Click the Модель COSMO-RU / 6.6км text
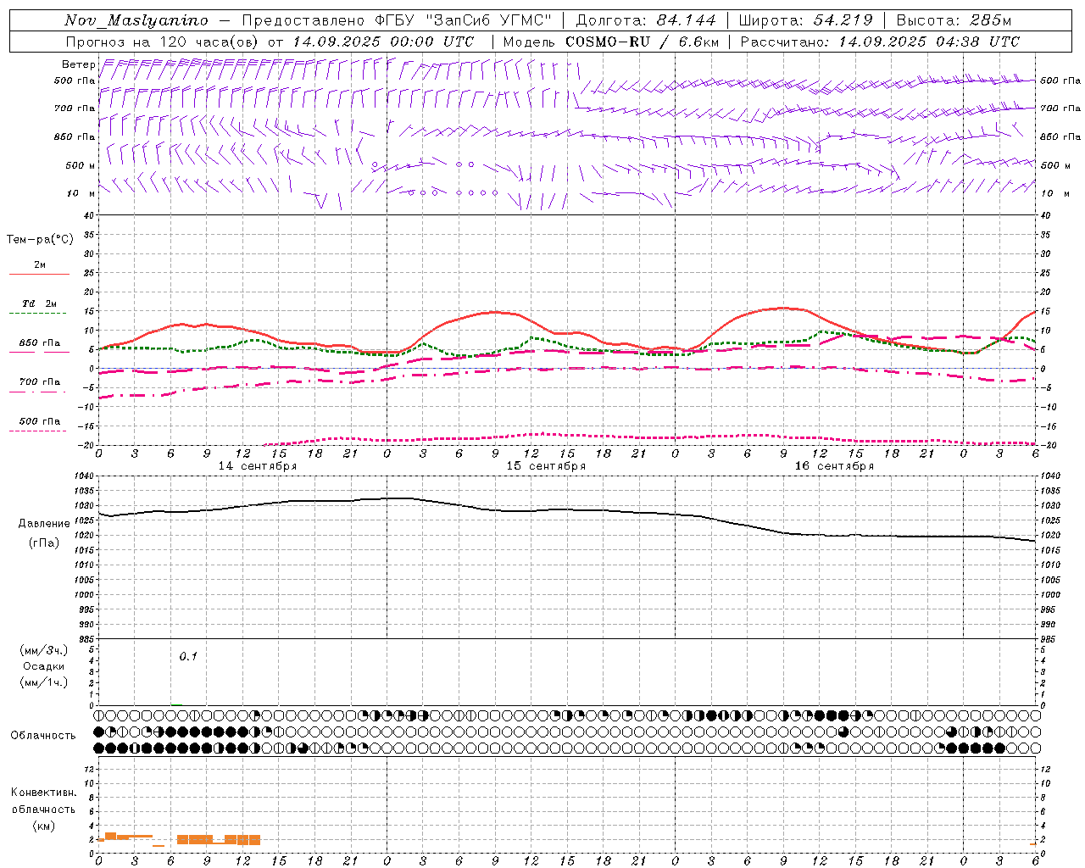Screen dimensions: 1085x868 click(x=611, y=42)
